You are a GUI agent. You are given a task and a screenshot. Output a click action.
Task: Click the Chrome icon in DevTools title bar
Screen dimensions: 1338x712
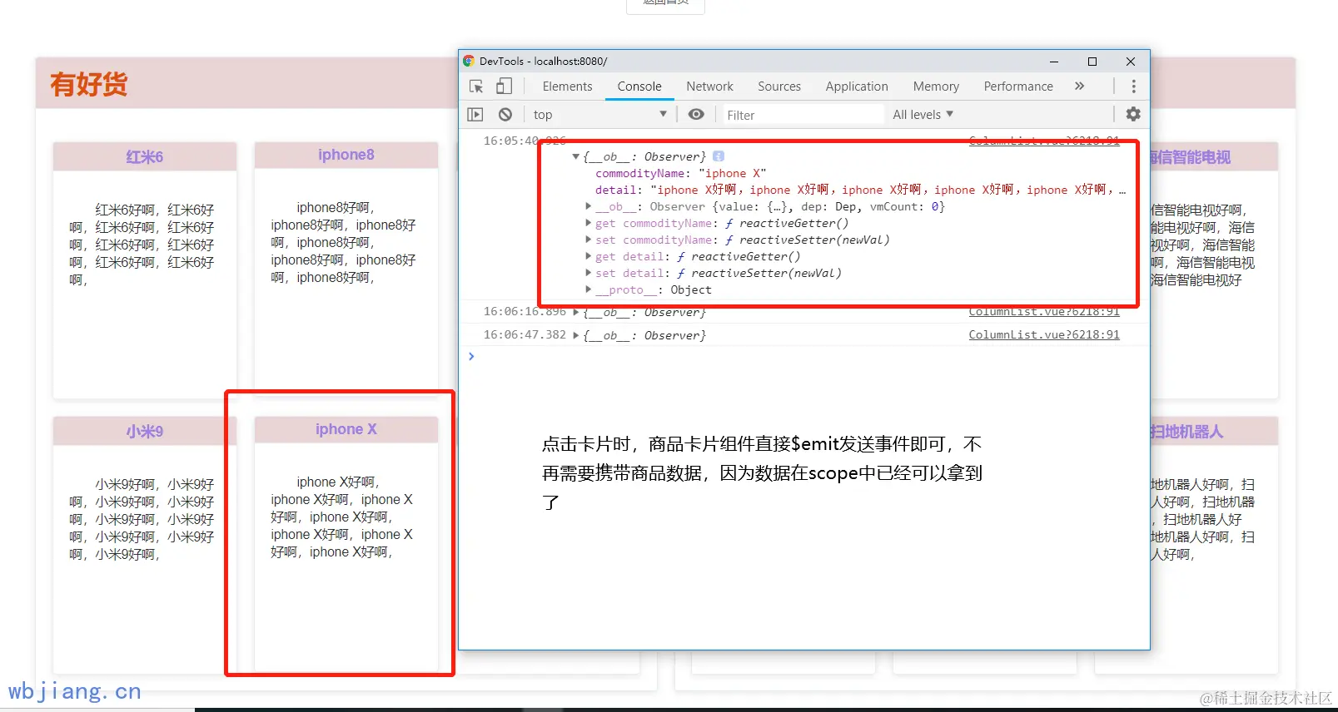[469, 61]
